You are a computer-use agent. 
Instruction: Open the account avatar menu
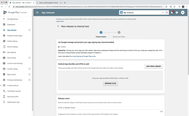point(183,13)
